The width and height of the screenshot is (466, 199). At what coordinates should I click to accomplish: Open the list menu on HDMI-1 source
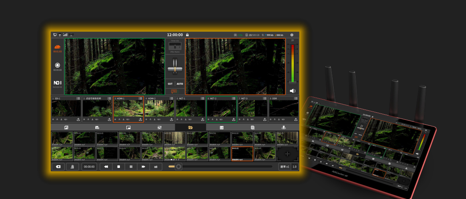(140, 98)
